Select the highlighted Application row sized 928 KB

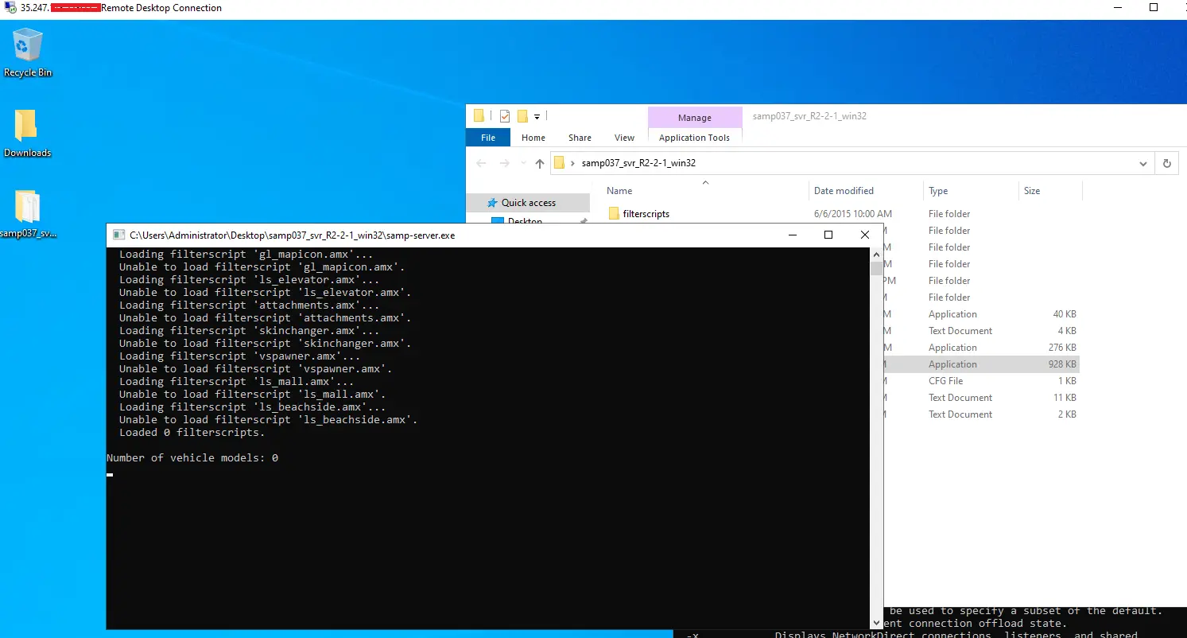click(981, 364)
